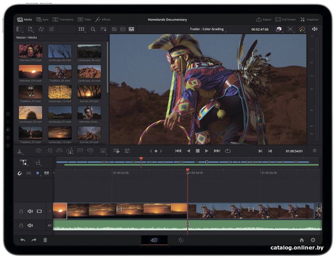
Task: Delete with the trash can icon
Action: click(45, 240)
